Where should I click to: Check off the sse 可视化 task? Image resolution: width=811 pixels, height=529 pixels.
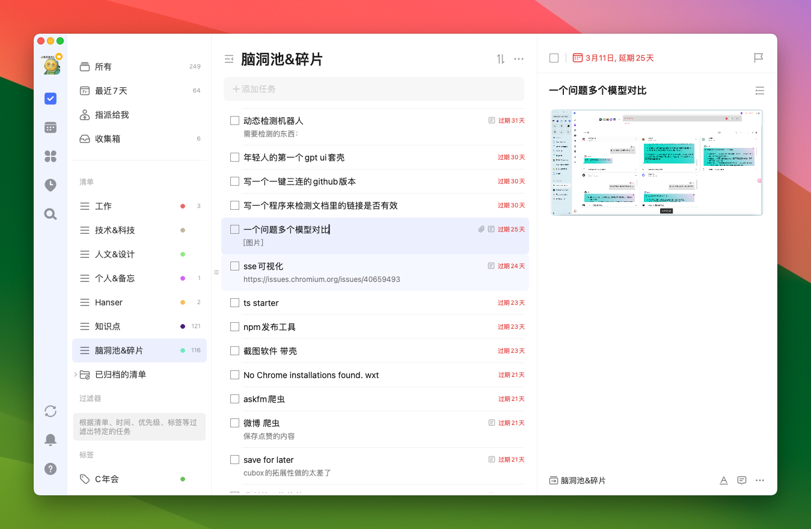[234, 266]
